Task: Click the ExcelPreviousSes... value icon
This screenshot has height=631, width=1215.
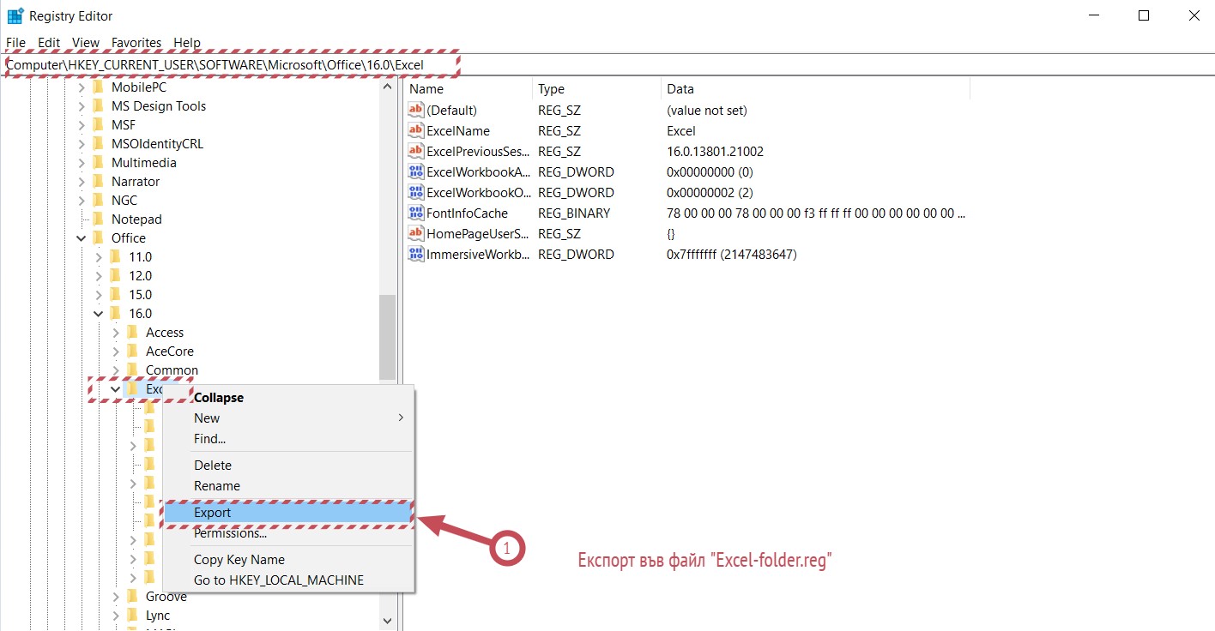Action: click(x=416, y=151)
